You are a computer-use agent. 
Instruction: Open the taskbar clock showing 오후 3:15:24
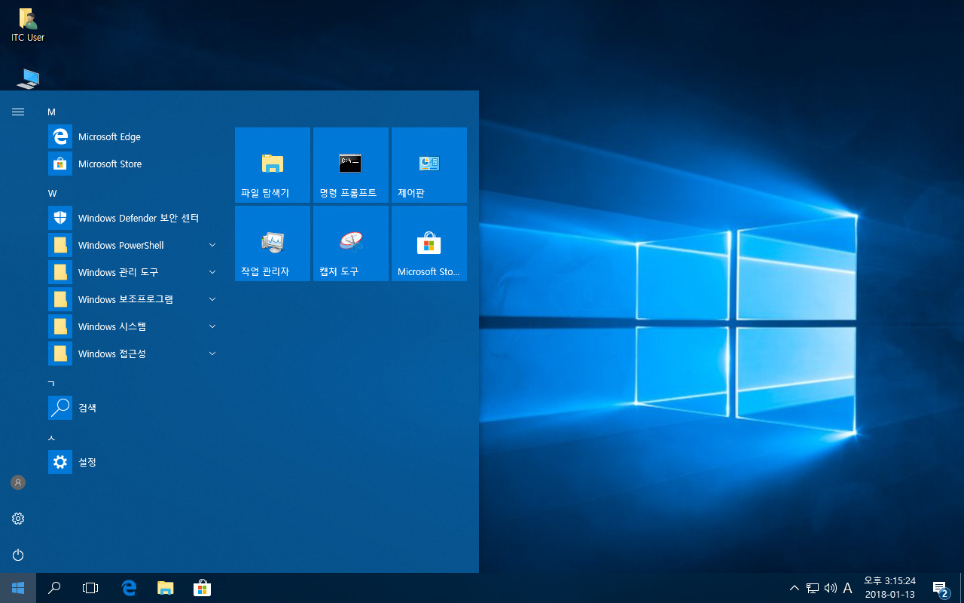(x=889, y=588)
